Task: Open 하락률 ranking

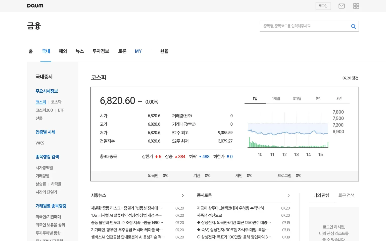Action: point(56,184)
